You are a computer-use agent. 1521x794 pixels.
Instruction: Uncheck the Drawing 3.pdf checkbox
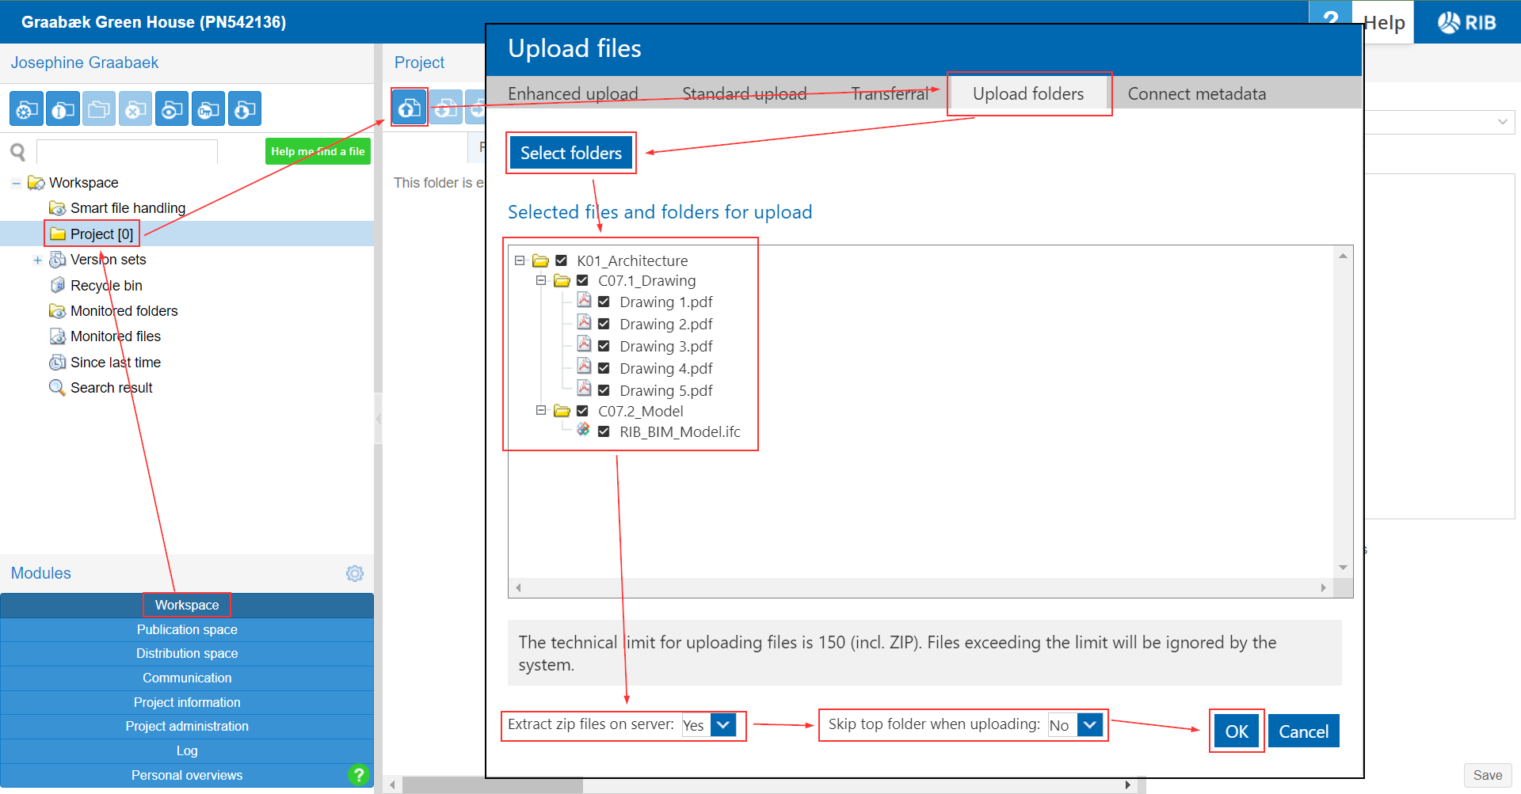click(x=604, y=346)
